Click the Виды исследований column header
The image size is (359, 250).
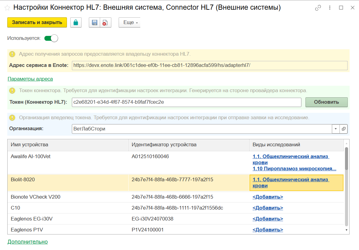click(296, 145)
